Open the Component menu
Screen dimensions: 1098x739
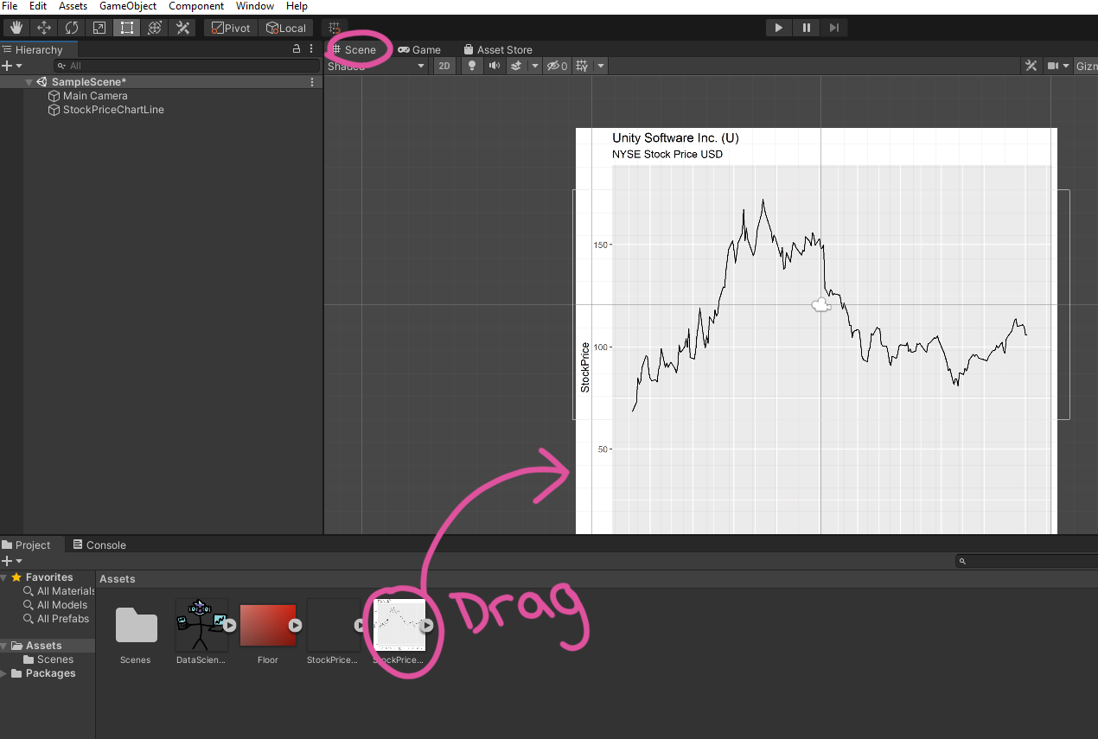coord(196,6)
